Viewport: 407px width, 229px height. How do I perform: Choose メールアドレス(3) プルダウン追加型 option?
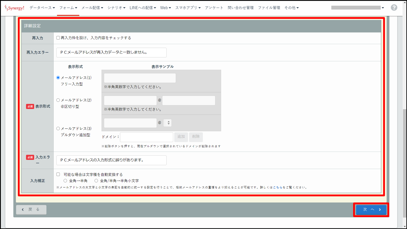click(58, 129)
